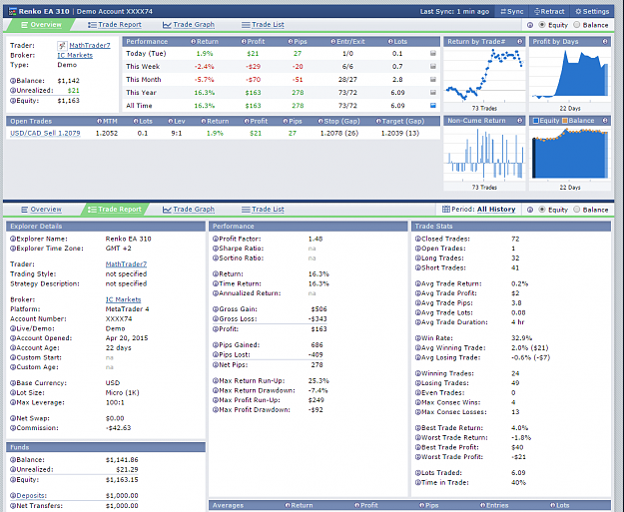Select the lower Trade Report tab

(x=115, y=210)
